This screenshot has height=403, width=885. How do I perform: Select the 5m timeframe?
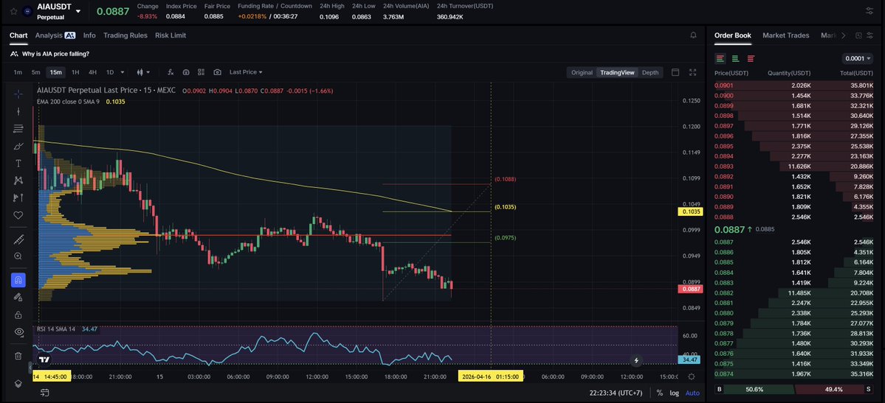point(35,72)
